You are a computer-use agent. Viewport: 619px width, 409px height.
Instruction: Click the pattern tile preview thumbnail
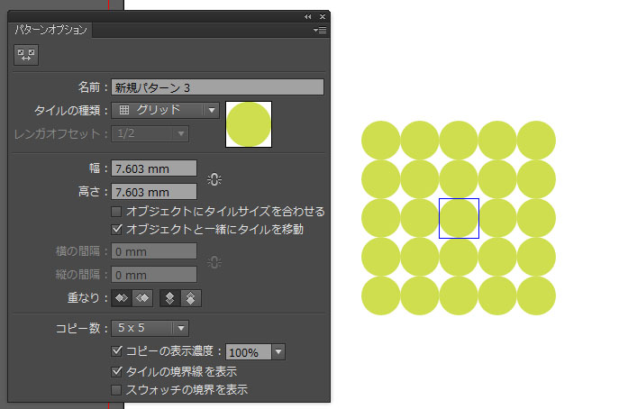coord(249,124)
